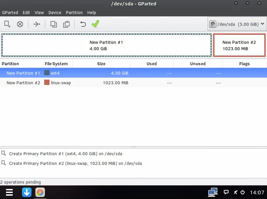This screenshot has width=267, height=199.
Task: Click the 2 operations pending status text
Action: [x=20, y=182]
